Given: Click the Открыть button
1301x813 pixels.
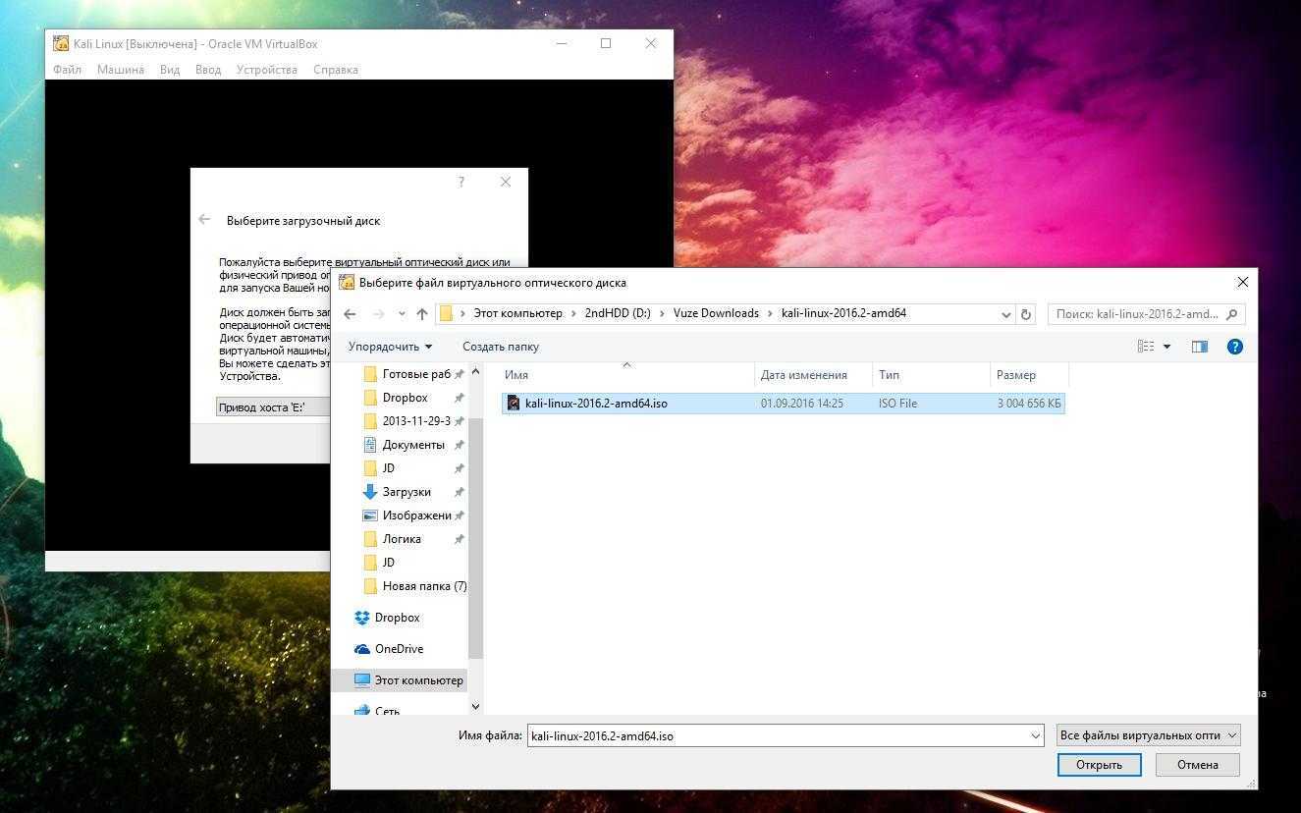Looking at the screenshot, I should pos(1098,765).
